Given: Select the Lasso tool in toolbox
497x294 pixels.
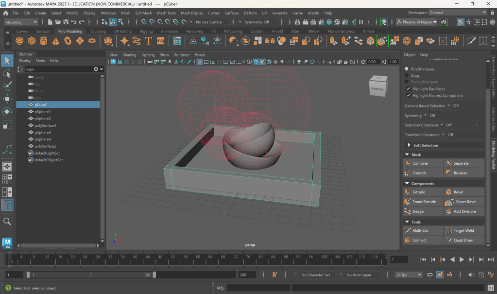Looking at the screenshot, I should (x=7, y=73).
